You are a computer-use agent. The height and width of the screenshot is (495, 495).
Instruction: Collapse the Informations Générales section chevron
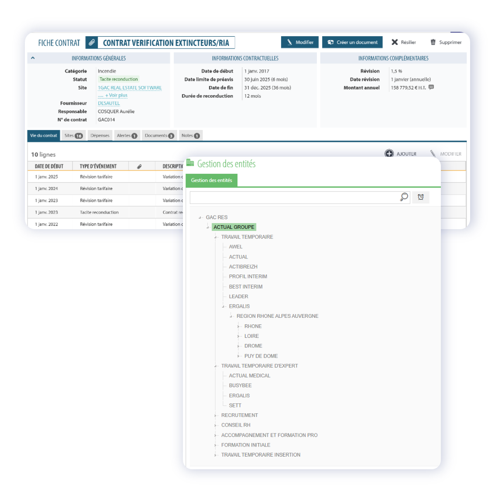[x=33, y=58]
